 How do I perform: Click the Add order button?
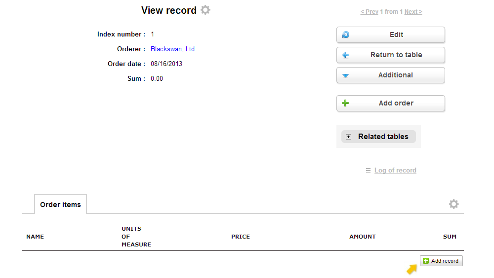pos(391,103)
